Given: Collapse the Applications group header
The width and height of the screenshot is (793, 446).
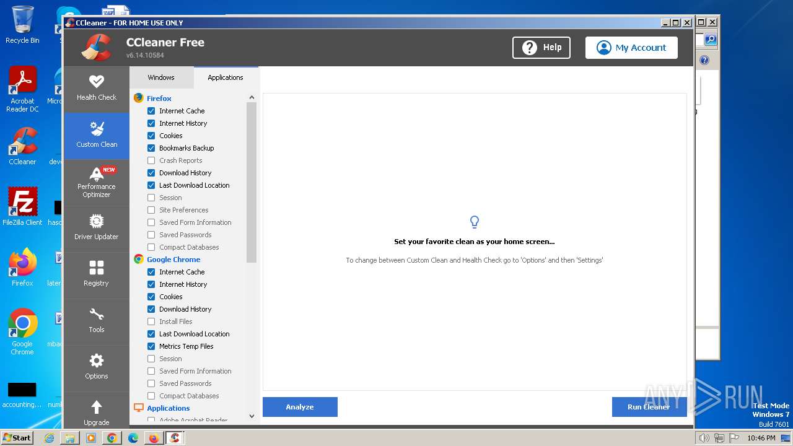Looking at the screenshot, I should (x=169, y=408).
